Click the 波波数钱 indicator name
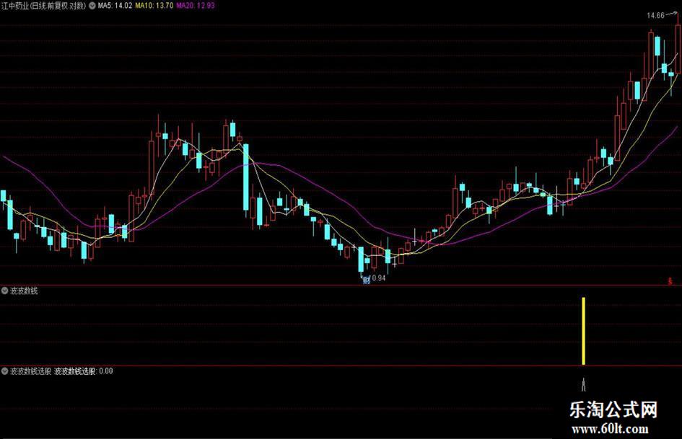 [24, 291]
